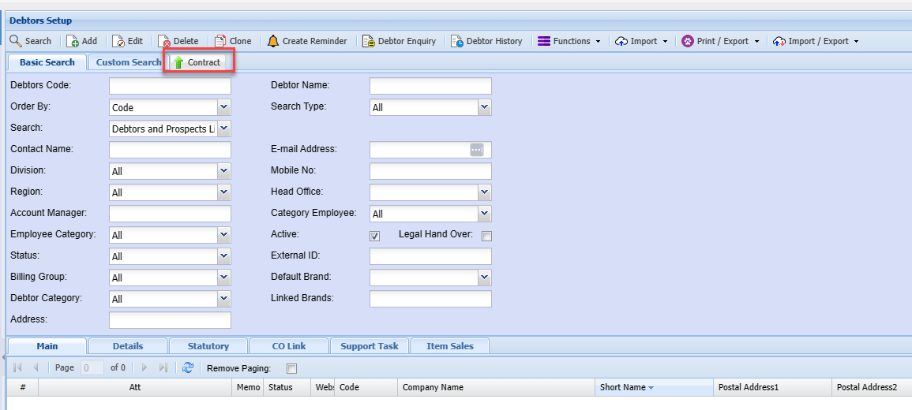Open the CO Link tab
This screenshot has width=912, height=410.
tap(289, 346)
